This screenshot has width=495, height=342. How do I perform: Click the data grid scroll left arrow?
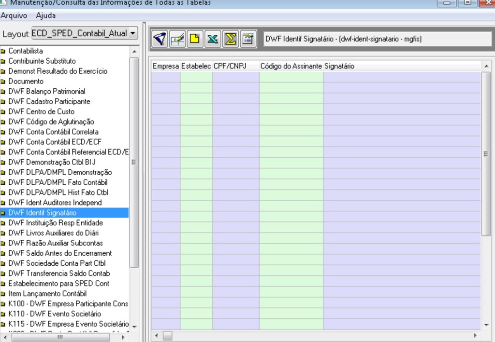pyautogui.click(x=157, y=336)
